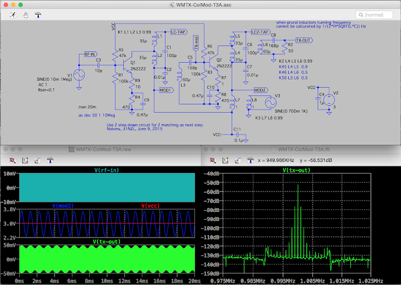Click the 10mV label on the rf-in pane
Image resolution: width=401 pixels, height=285 pixels.
(x=10, y=174)
